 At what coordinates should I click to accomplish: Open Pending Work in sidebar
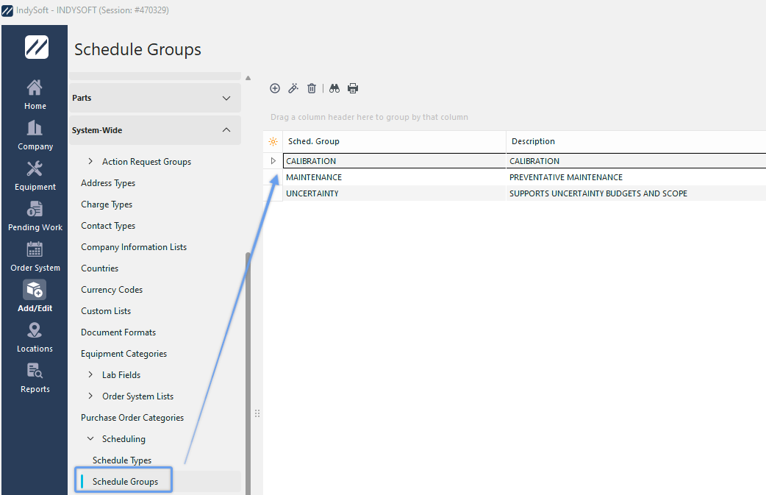pos(35,216)
